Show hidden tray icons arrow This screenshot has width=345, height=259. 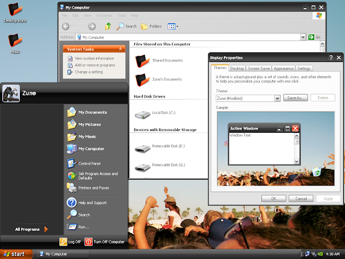pyautogui.click(x=301, y=254)
